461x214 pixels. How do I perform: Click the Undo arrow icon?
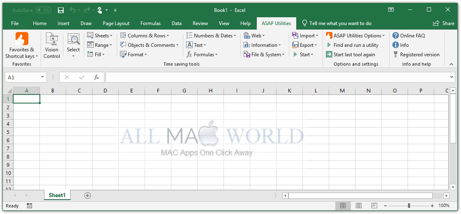[73, 10]
